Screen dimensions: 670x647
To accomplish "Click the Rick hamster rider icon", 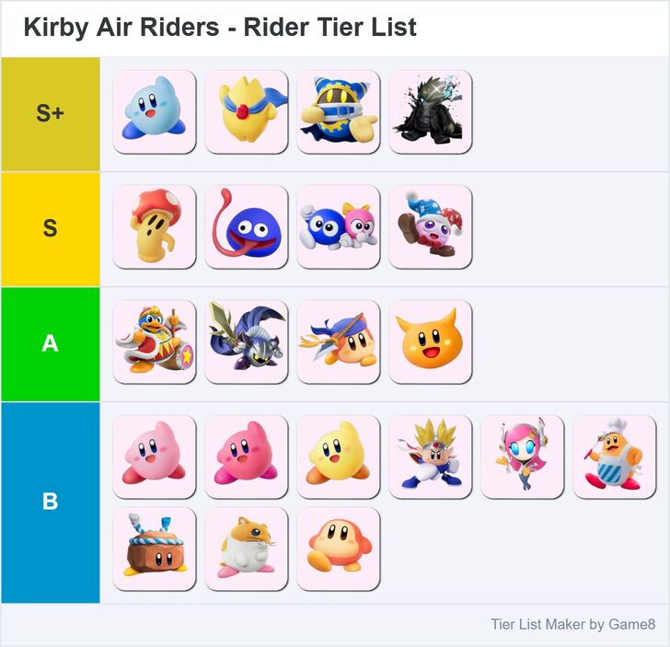I will 246,549.
